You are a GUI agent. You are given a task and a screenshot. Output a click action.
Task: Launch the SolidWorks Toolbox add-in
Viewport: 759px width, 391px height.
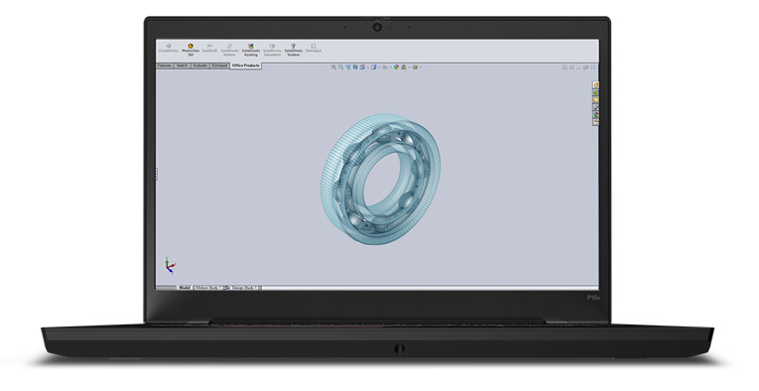tap(294, 49)
